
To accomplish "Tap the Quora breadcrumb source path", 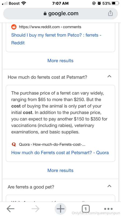I will tap(52, 144).
